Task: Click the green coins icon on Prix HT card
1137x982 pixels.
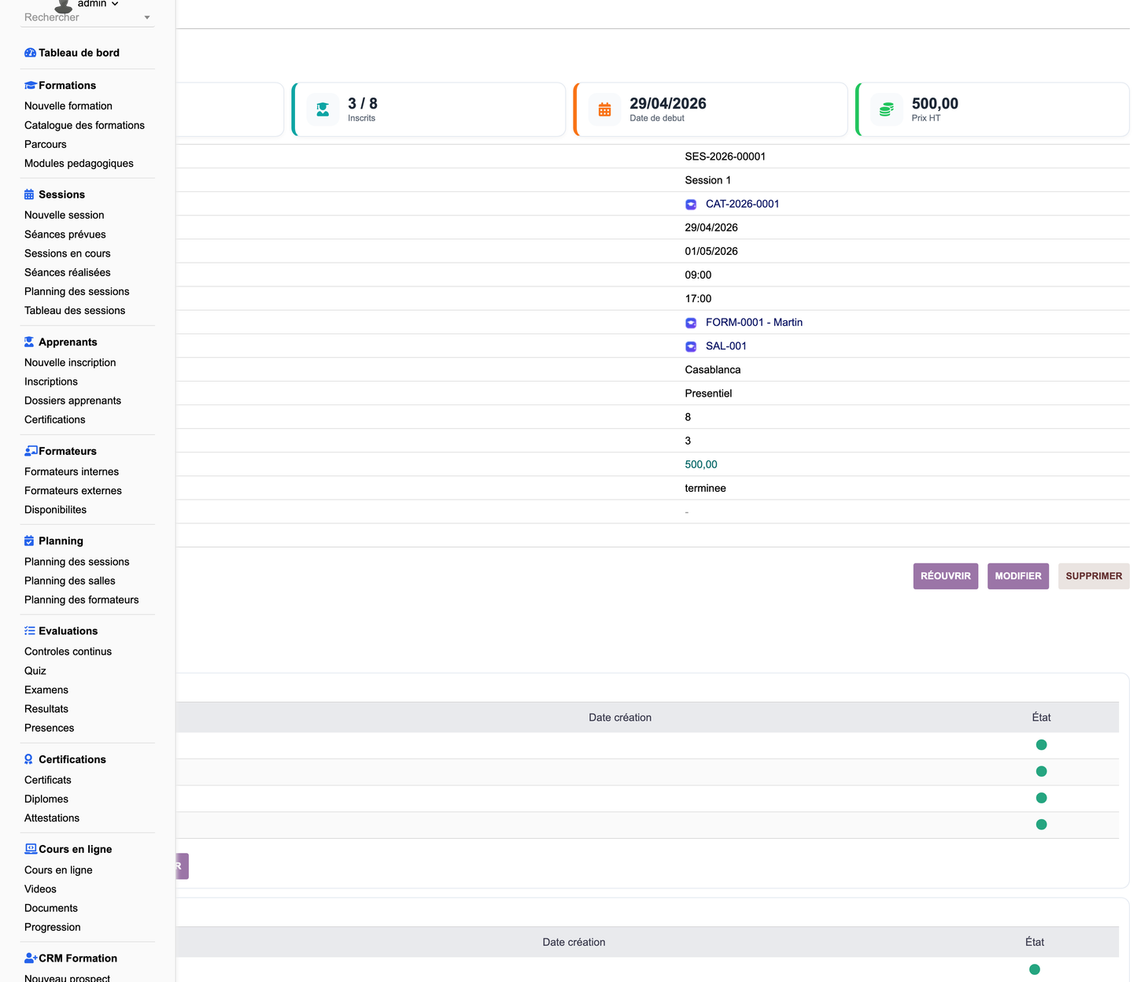Action: tap(886, 109)
